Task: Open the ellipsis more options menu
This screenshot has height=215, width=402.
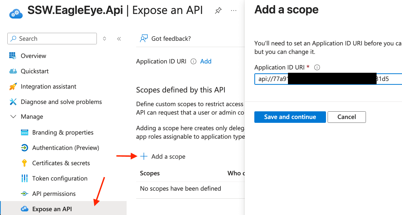Action: pyautogui.click(x=233, y=10)
